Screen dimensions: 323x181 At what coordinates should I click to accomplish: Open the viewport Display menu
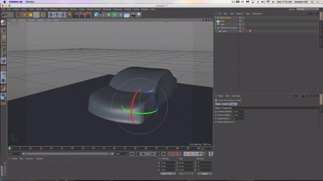pyautogui.click(x=31, y=20)
